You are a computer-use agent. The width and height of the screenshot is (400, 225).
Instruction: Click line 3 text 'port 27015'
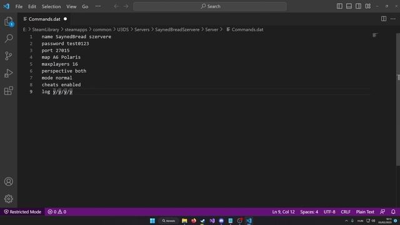click(56, 51)
